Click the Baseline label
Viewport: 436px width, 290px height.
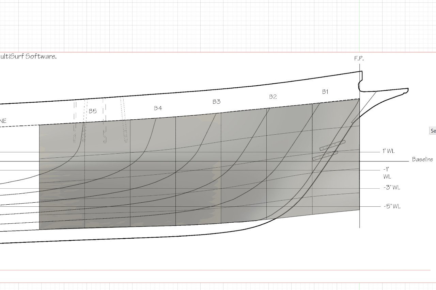(422, 159)
